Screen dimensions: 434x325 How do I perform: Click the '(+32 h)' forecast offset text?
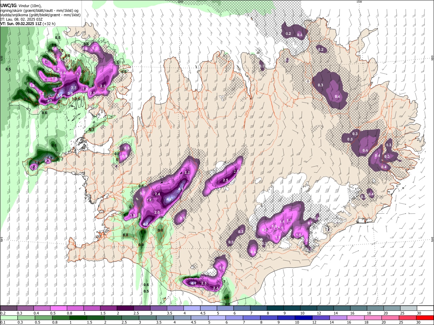click(49, 24)
